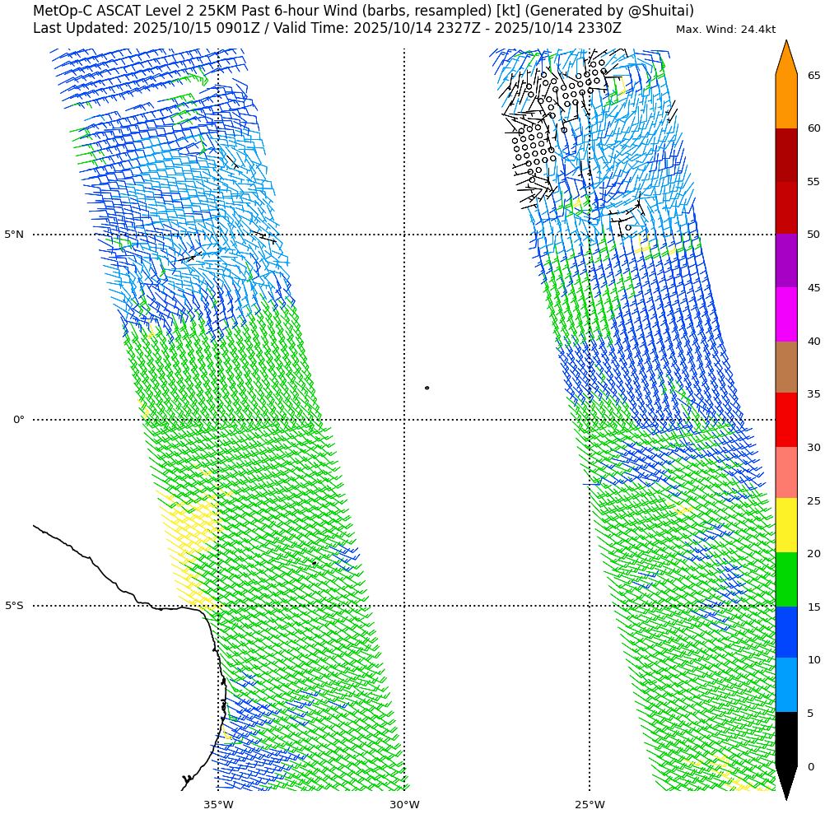Select the light blue 5–10 kt band
The height and width of the screenshot is (814, 825).
pos(786,685)
